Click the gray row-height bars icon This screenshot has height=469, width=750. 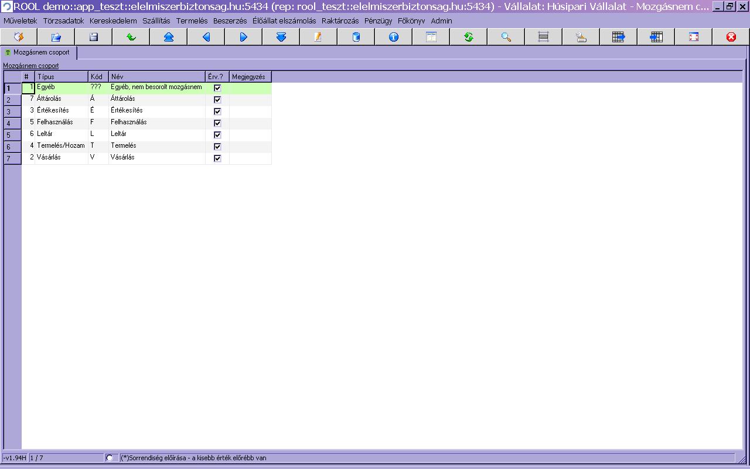(x=543, y=37)
